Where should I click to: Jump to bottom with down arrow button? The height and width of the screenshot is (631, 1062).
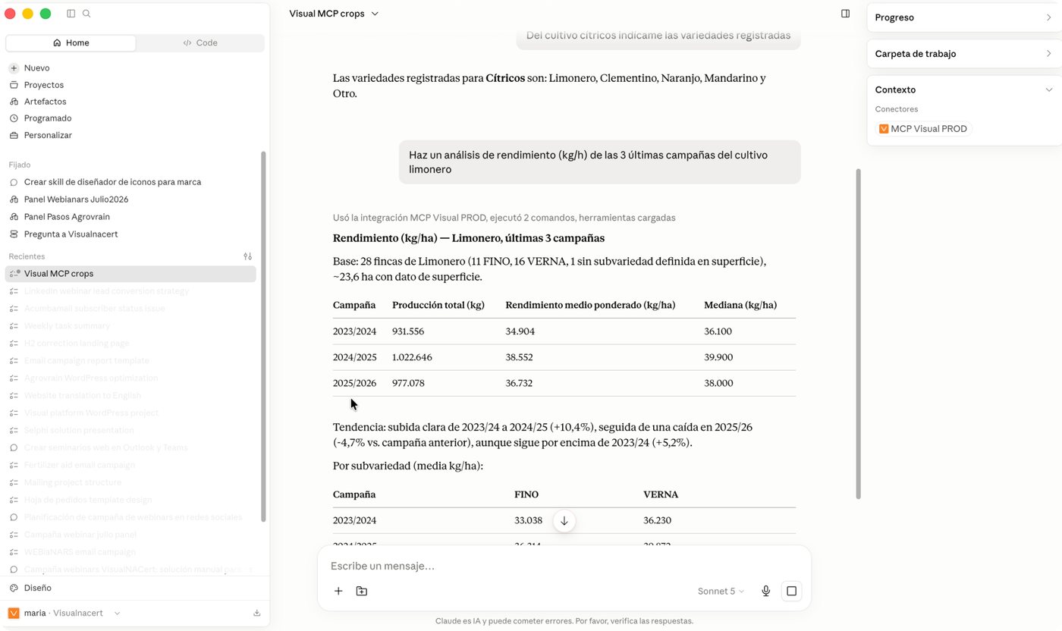564,521
